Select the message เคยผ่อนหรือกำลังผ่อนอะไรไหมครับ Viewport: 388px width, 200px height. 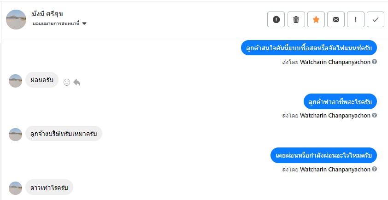[323, 155]
